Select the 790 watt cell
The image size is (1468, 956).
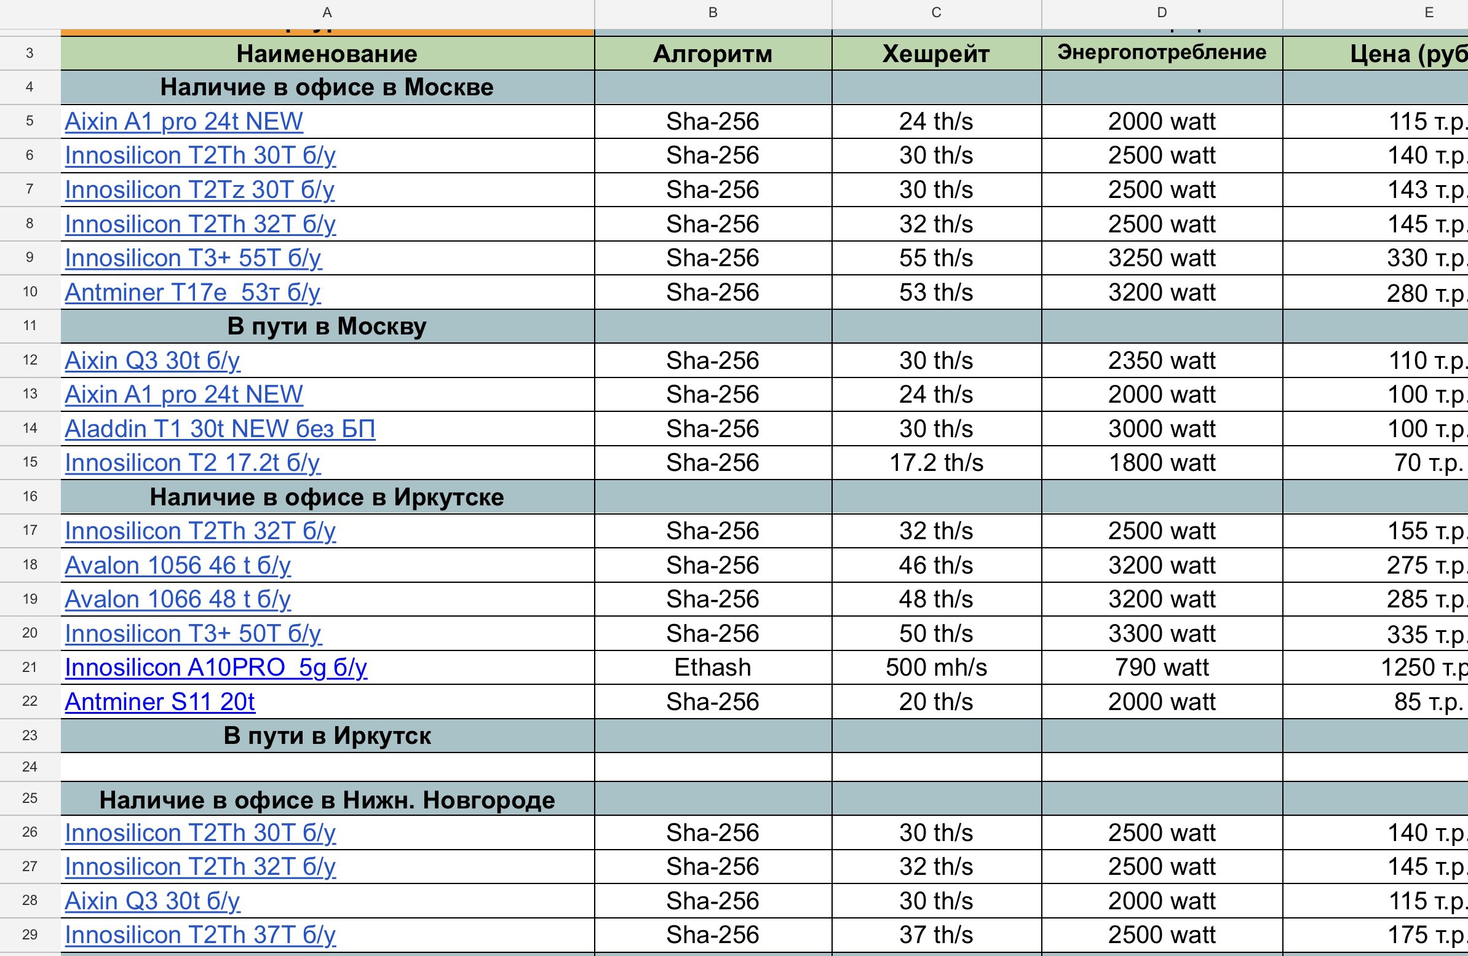1162,667
